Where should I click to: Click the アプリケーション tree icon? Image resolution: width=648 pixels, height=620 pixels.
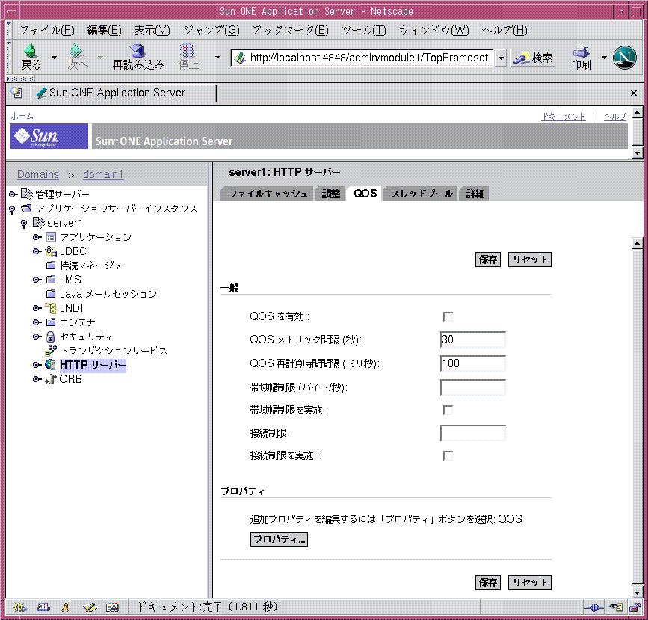click(50, 237)
